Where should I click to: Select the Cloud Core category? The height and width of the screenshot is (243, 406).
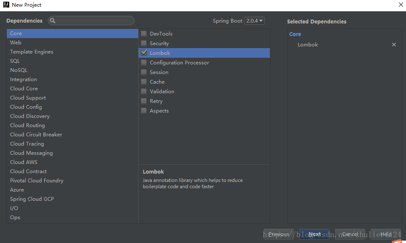73,89
